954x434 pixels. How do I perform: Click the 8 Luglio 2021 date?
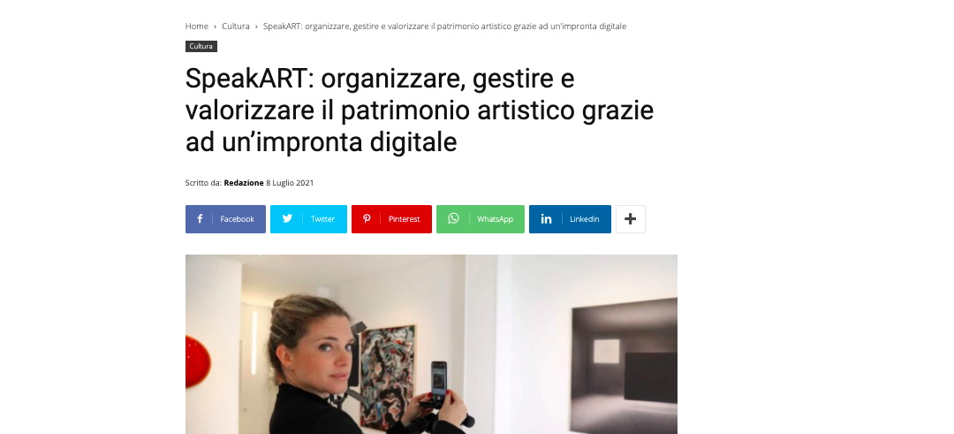(x=290, y=183)
